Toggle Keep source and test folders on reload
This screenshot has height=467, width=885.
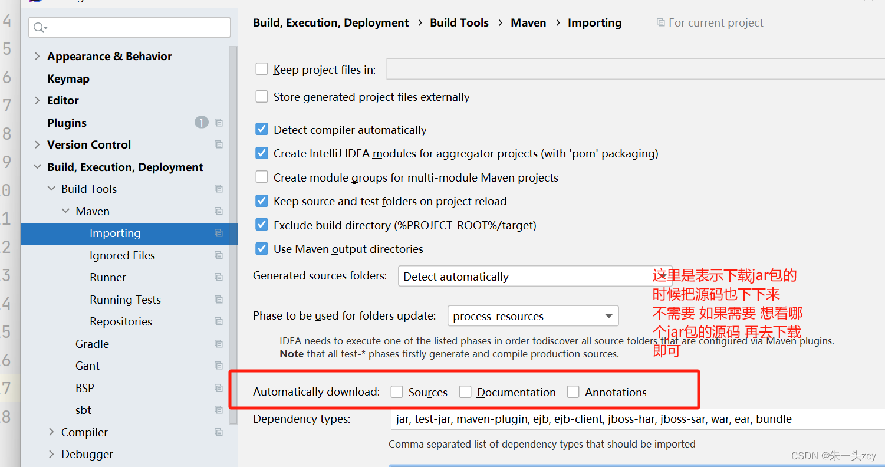[x=262, y=201]
